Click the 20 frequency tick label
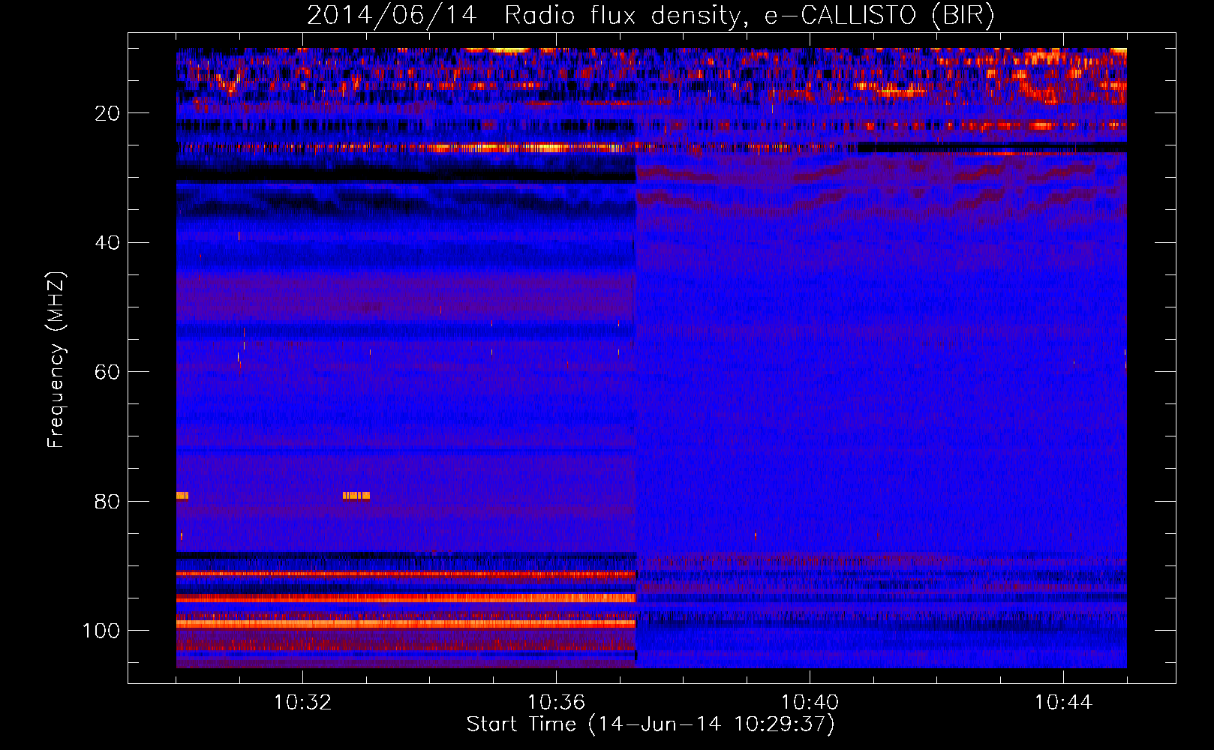Screen dimensions: 1214x750 (106, 113)
